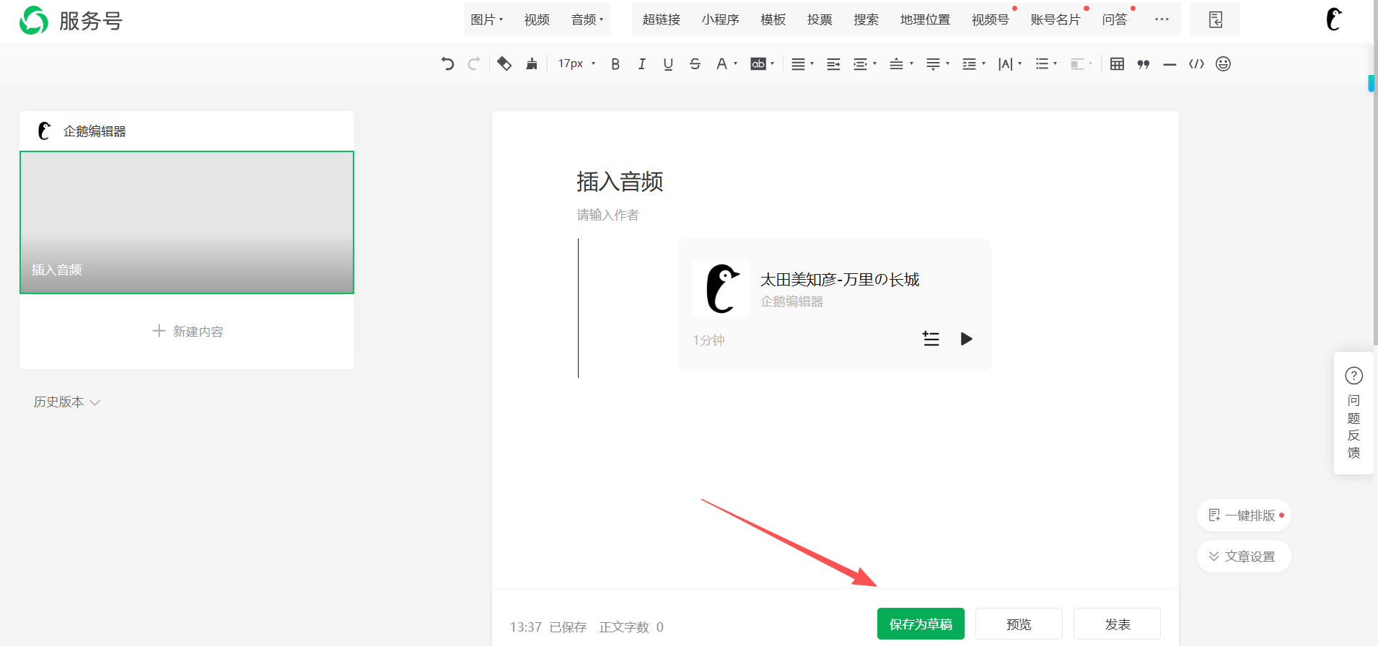Open the audio playlist icon in card
Viewport: 1378px width, 646px height.
(931, 339)
